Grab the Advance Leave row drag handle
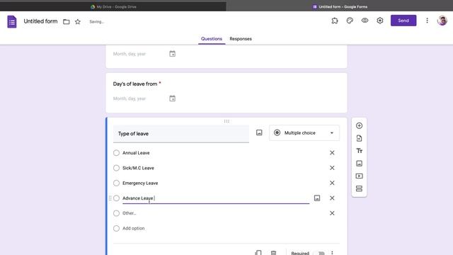Image resolution: width=453 pixels, height=255 pixels. pyautogui.click(x=110, y=198)
